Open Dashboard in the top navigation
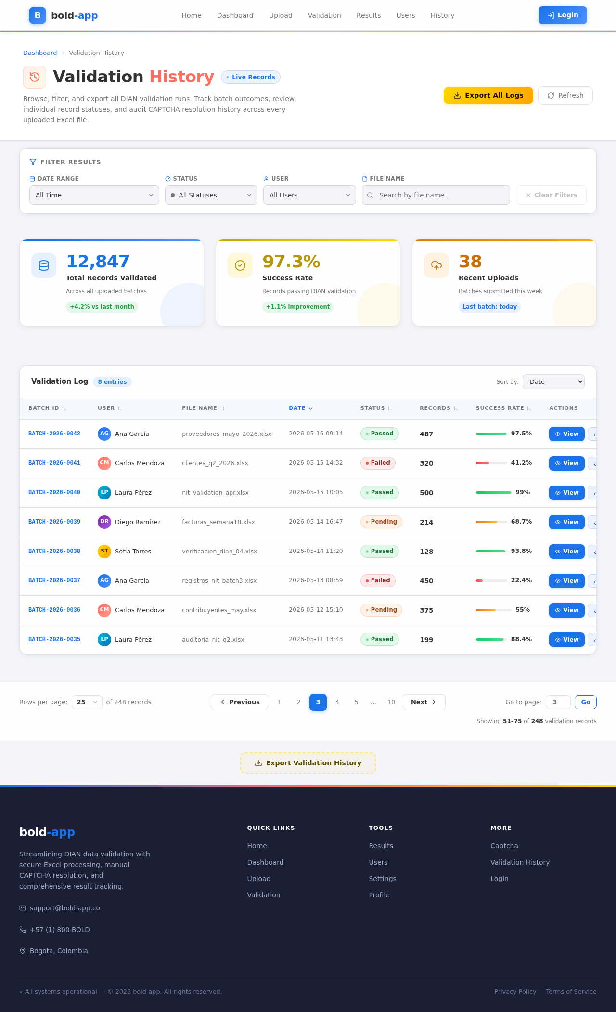 point(235,15)
